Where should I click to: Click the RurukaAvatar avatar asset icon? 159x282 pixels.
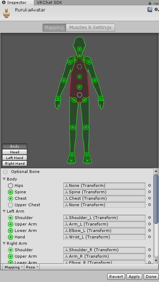coord(7,13)
